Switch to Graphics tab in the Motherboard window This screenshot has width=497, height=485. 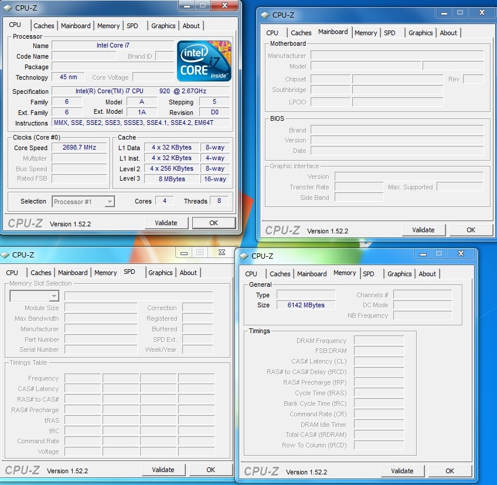pyautogui.click(x=421, y=33)
